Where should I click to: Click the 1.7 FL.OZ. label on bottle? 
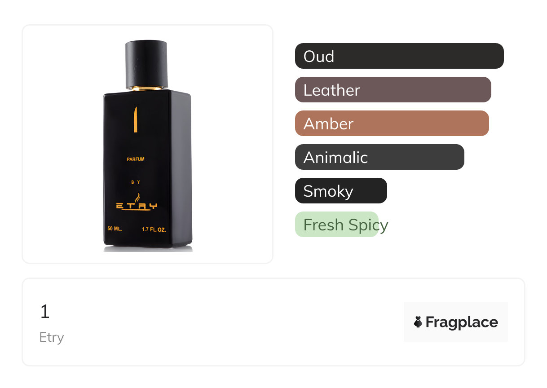point(154,229)
